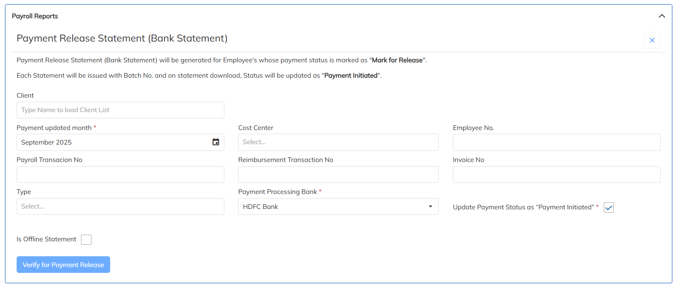Viewport: 674px width, 287px height.
Task: Click the Employee No. input field
Action: 556,142
